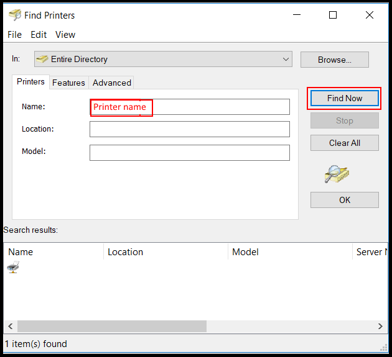Focus the Location input field

(x=190, y=129)
